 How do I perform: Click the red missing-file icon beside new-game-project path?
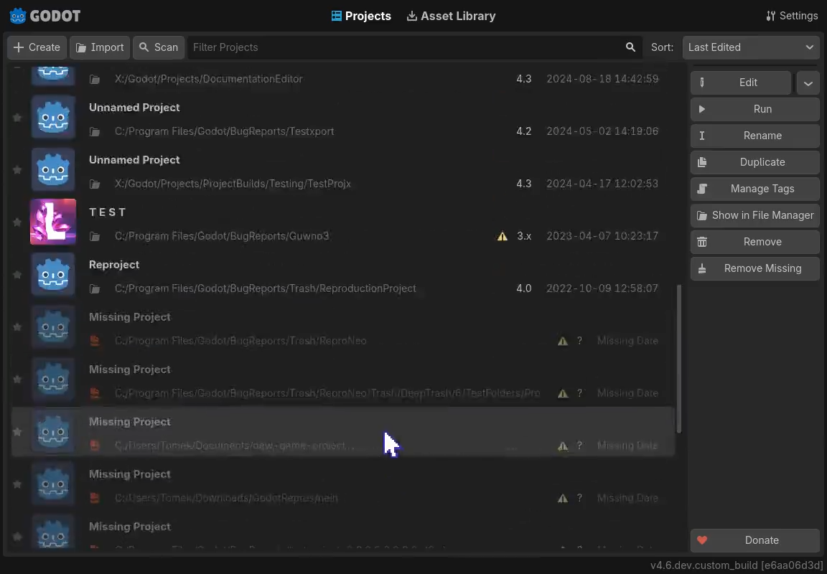click(95, 446)
